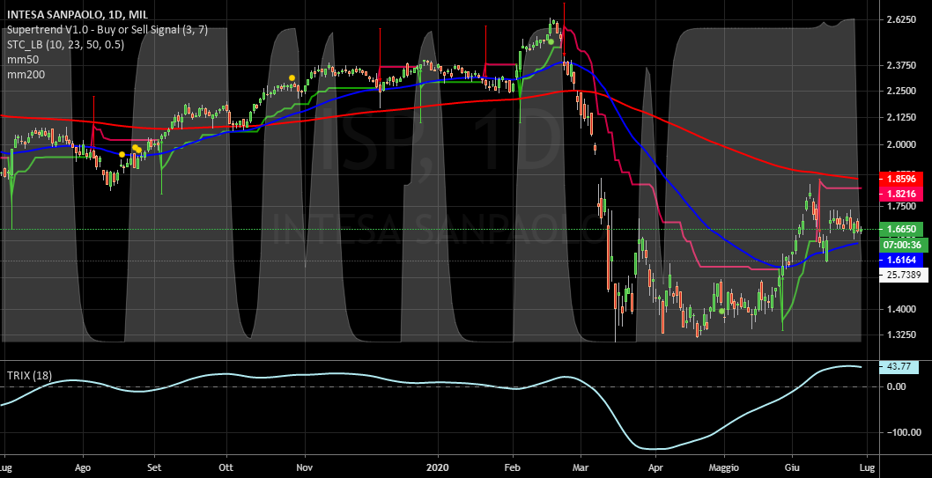Viewport: 932px width, 478px height.
Task: Click the Maggio label on time axis
Action: [725, 468]
